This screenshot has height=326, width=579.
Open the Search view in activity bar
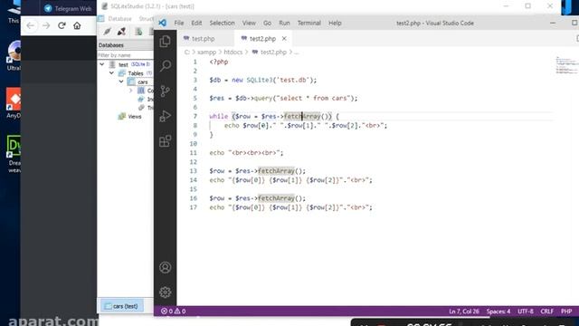tap(165, 66)
